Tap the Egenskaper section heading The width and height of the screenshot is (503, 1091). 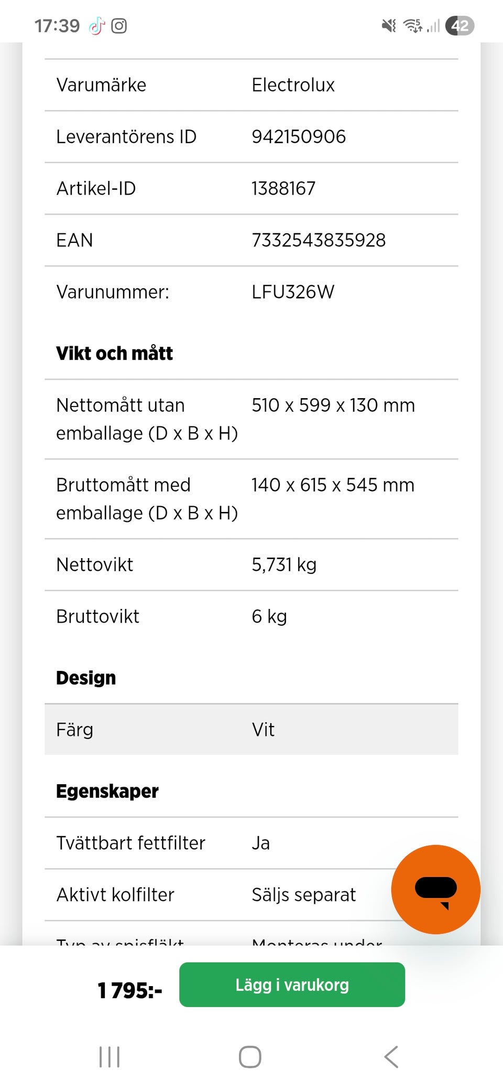tap(107, 791)
